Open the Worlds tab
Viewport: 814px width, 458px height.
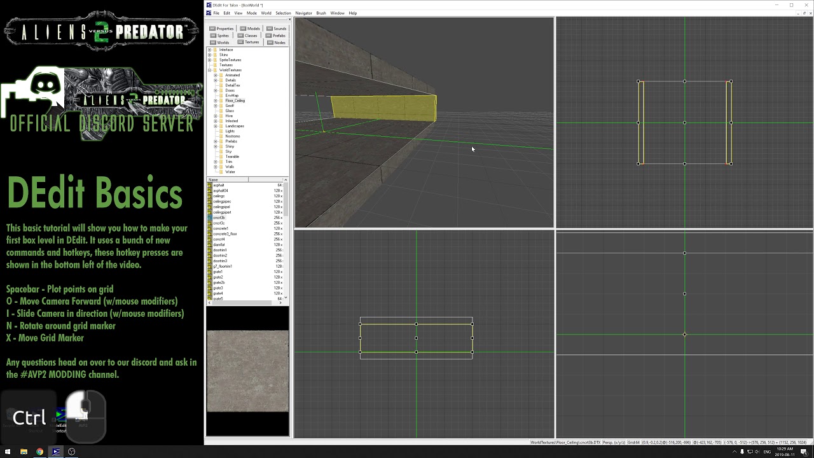tap(219, 43)
